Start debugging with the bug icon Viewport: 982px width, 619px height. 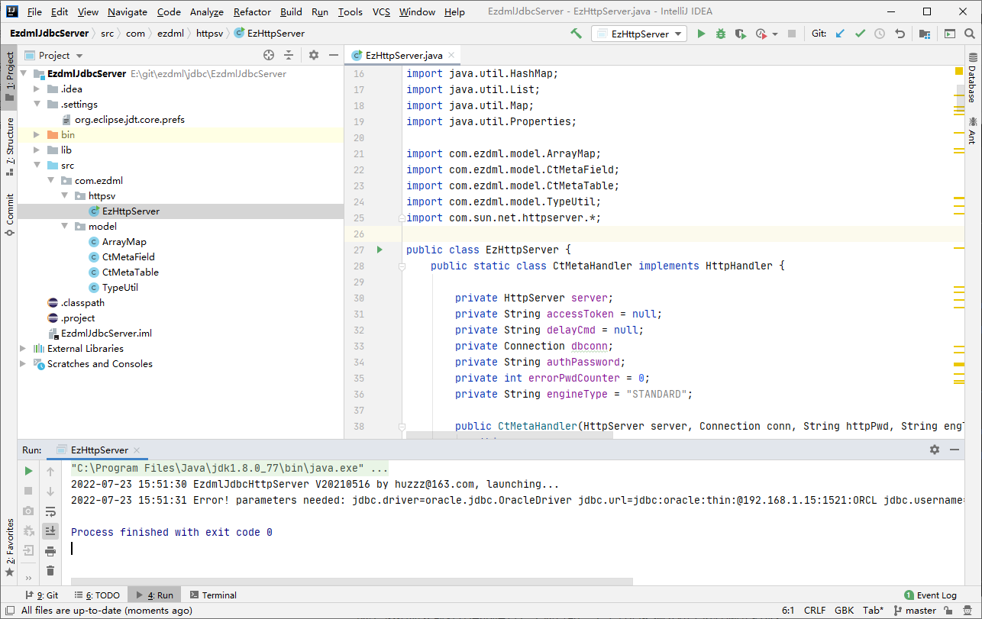point(721,34)
